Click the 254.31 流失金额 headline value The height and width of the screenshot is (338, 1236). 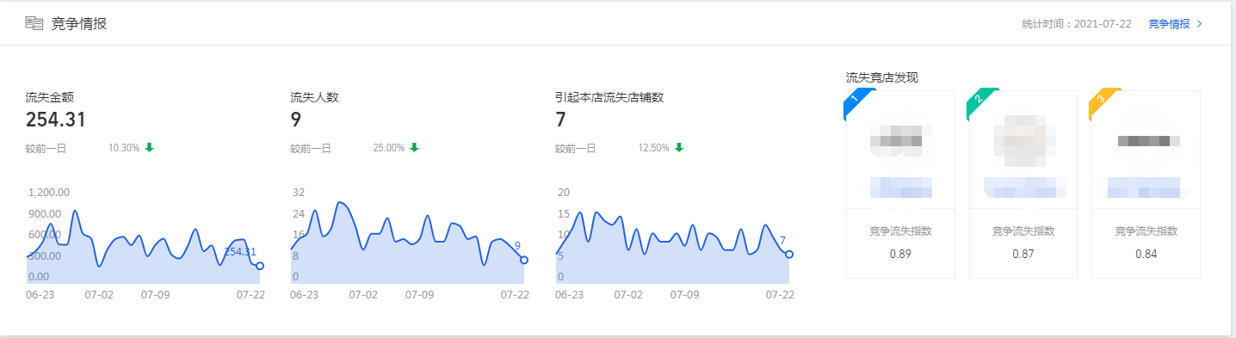(x=56, y=120)
